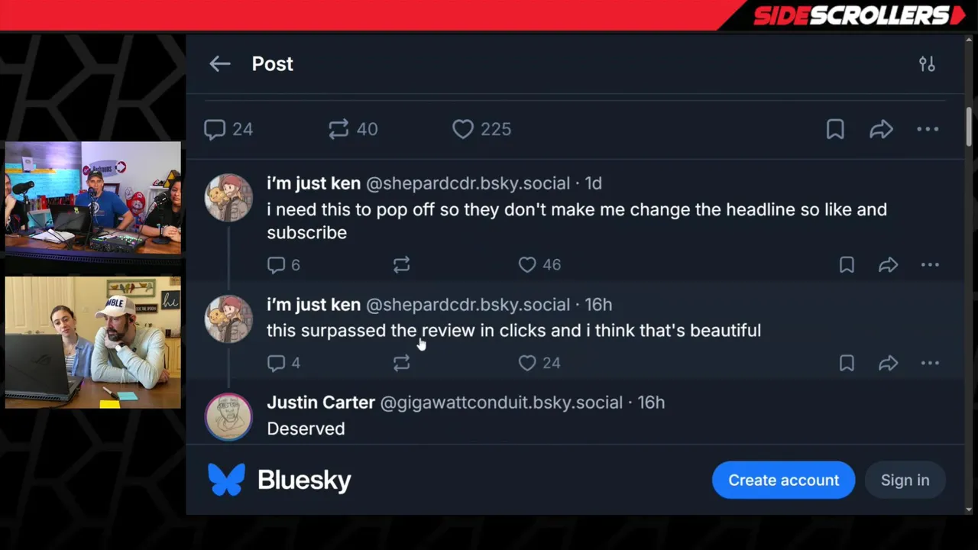Repost the 'surpassed the review' comment

click(401, 363)
